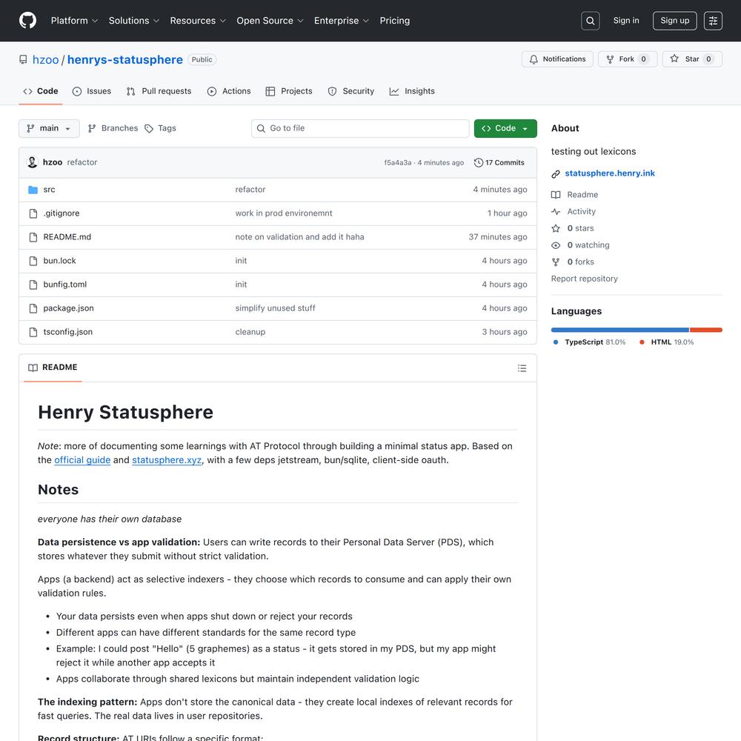Click the Activity pulse icon
This screenshot has width=741, height=741.
556,212
